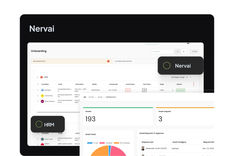Viewport: 234px width, 156px height.
Task: Open the Filter button
Action: pos(194,51)
